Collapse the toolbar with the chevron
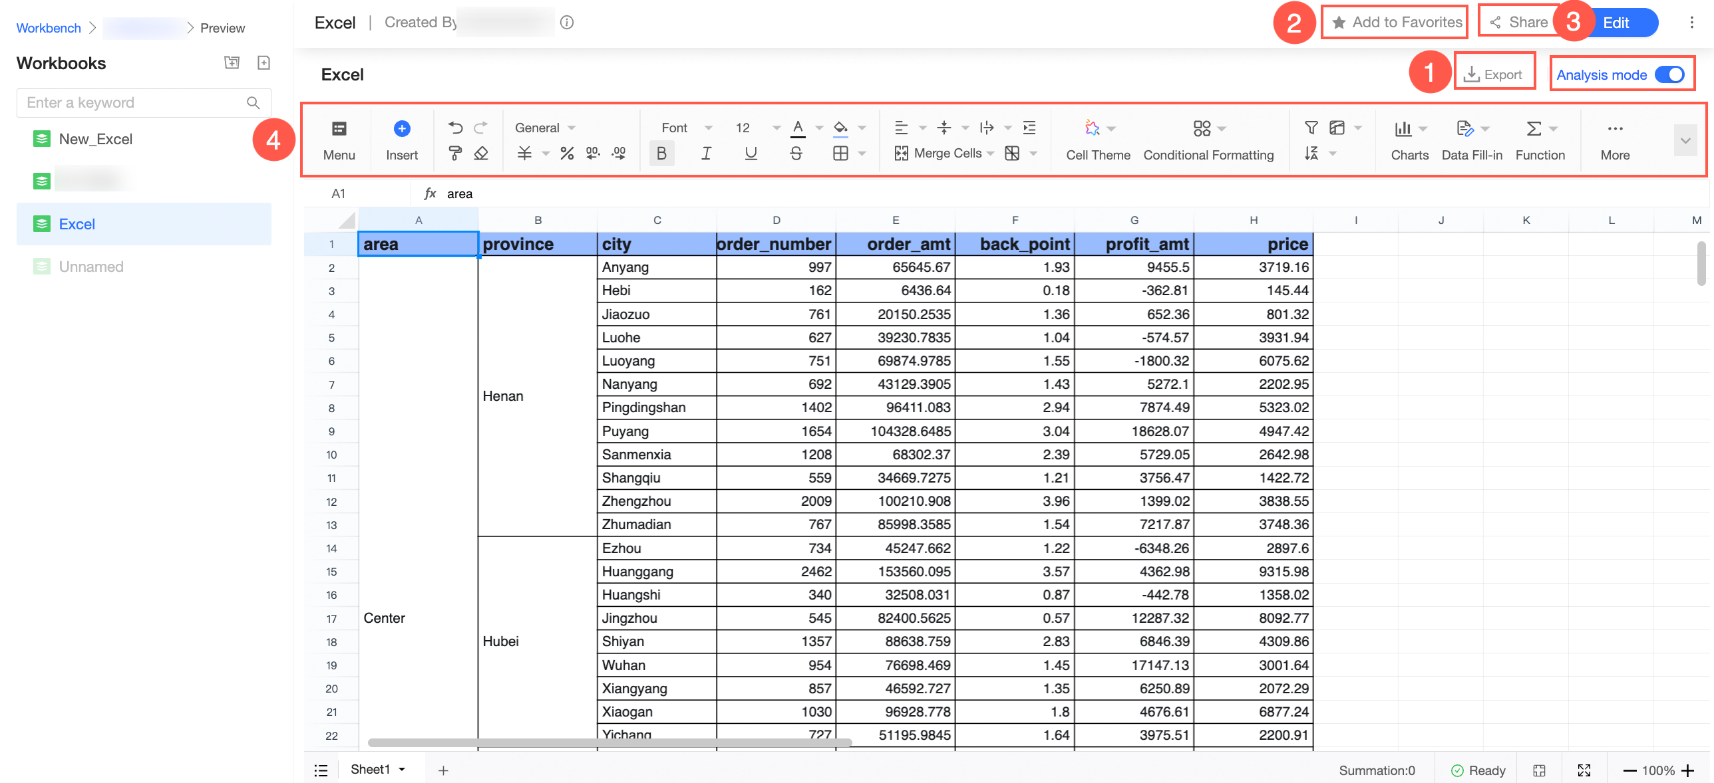The image size is (1714, 783). [x=1685, y=141]
